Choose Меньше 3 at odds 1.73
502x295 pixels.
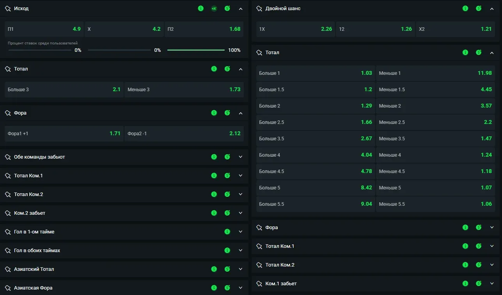(x=184, y=90)
